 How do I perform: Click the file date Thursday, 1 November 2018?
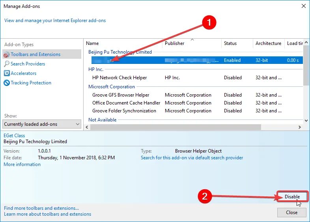point(76,158)
